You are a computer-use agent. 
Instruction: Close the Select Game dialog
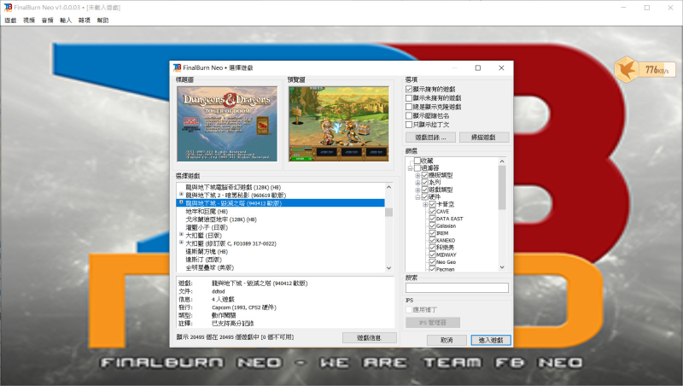pyautogui.click(x=501, y=68)
